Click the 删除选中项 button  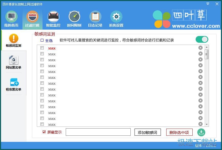click(179, 132)
